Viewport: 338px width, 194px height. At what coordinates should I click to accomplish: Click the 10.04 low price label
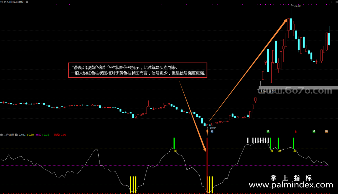[213, 128]
